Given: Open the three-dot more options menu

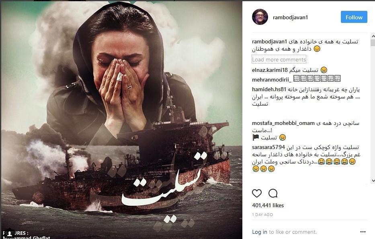Looking at the screenshot, I should pos(363,232).
